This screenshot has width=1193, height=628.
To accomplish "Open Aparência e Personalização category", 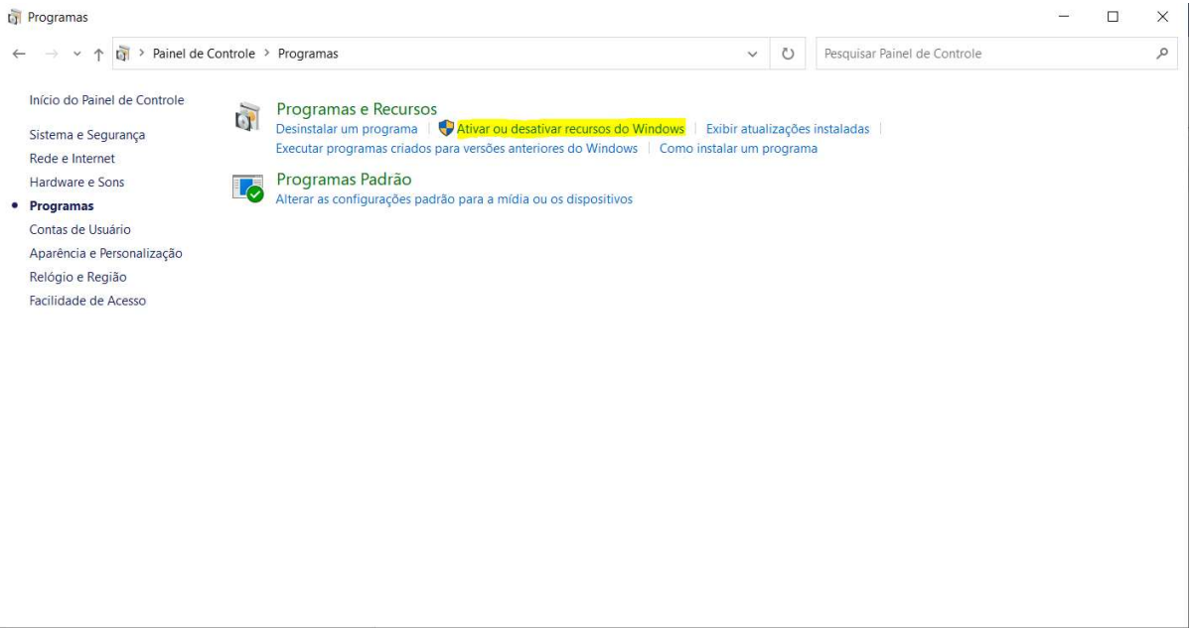I will 106,254.
